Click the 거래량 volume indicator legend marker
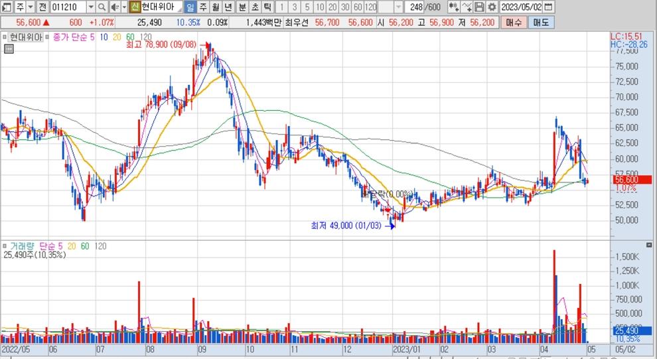This screenshot has width=657, height=359. [x=5, y=246]
